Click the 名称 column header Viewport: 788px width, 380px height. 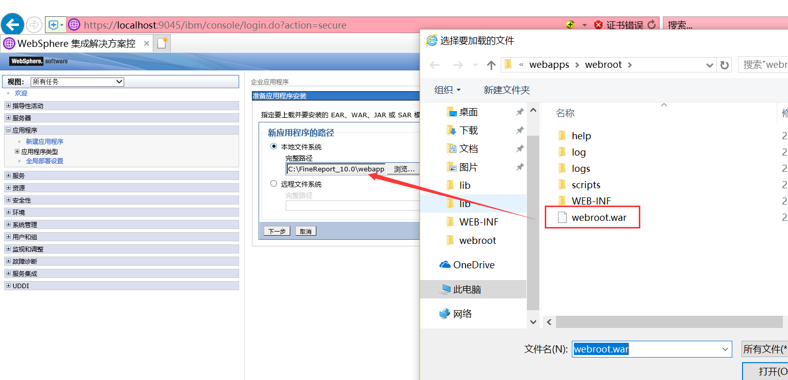click(x=565, y=113)
